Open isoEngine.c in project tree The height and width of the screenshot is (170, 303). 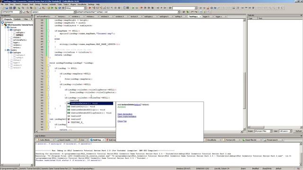pos(20,33)
